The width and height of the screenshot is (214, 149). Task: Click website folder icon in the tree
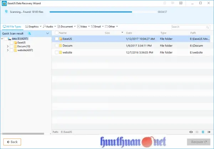click(15, 50)
